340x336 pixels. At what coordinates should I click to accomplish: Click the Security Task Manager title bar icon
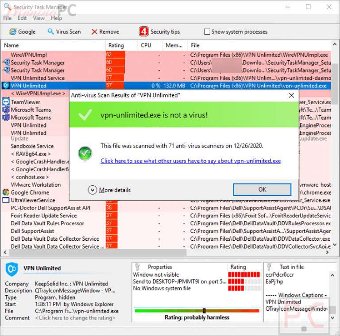coord(8,7)
